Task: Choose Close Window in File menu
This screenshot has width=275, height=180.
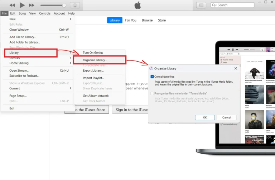Action: (x=38, y=30)
